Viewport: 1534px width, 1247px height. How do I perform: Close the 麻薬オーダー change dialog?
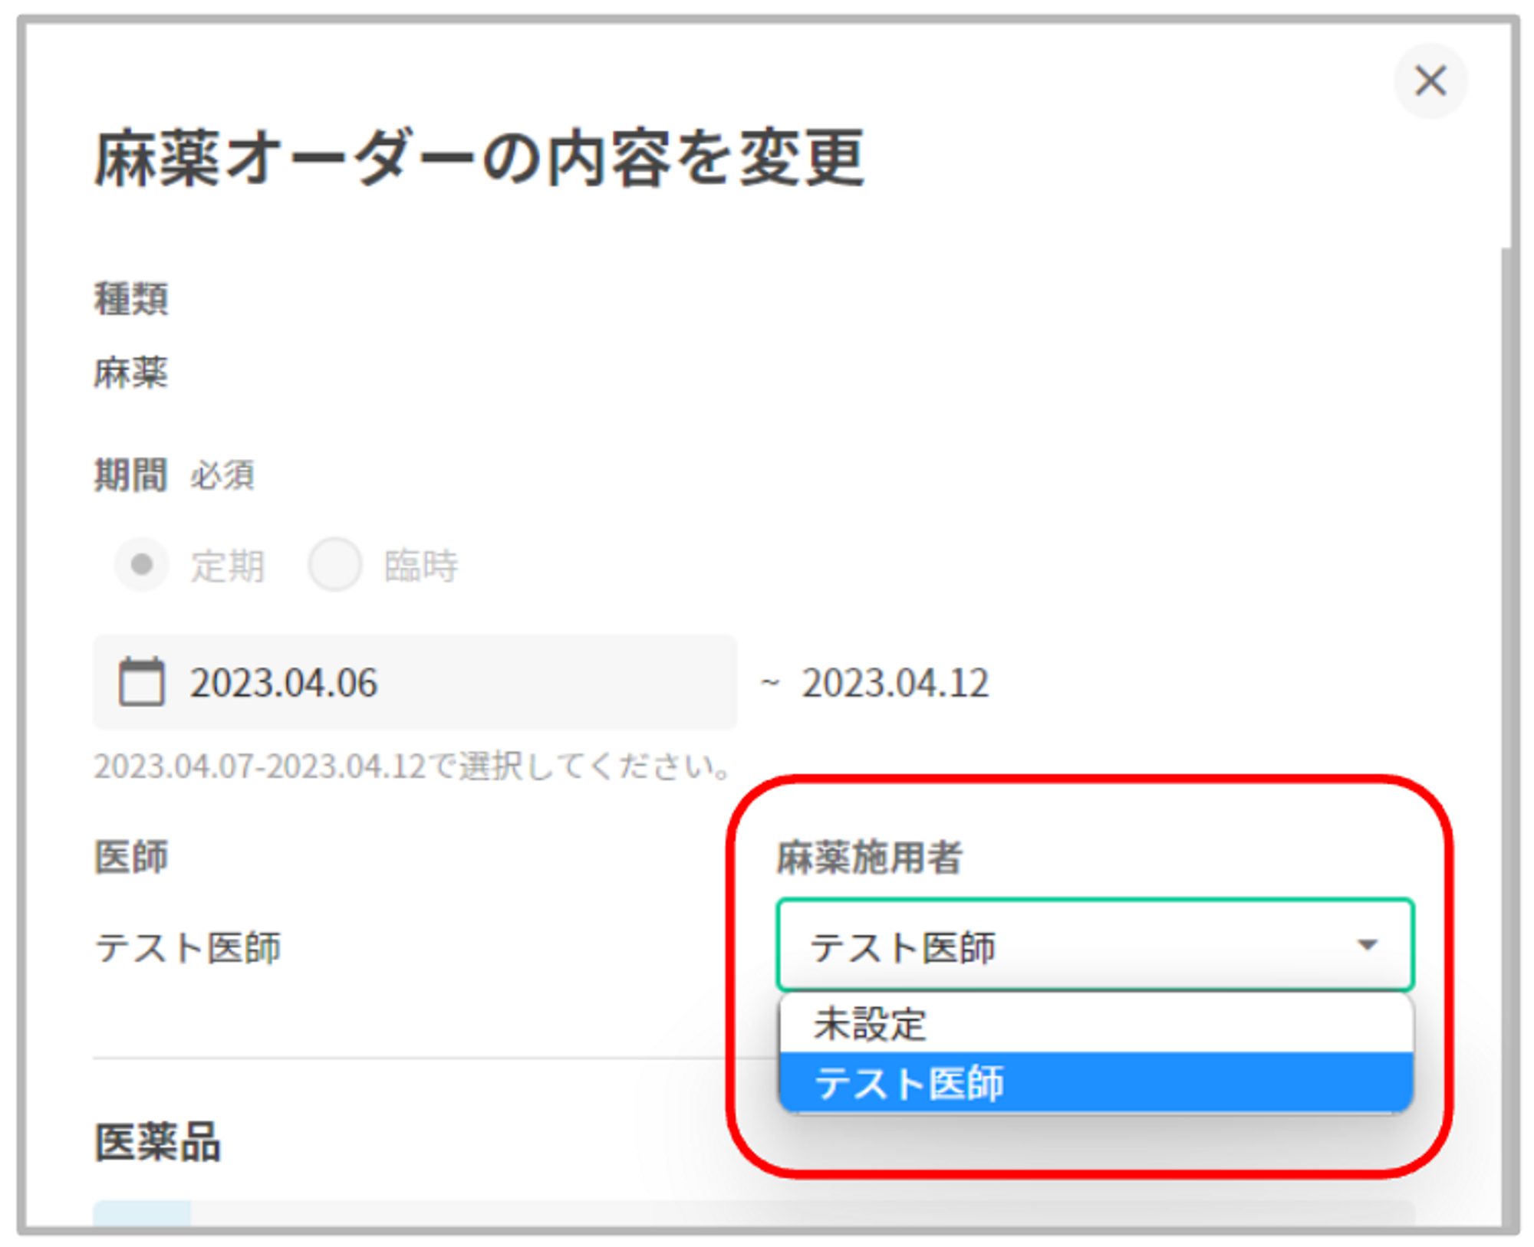(1430, 81)
